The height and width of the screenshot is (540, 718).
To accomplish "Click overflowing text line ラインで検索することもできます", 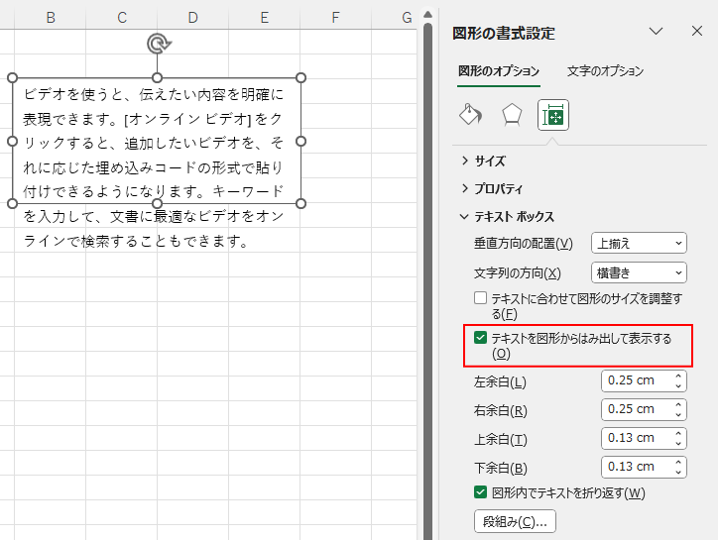I will point(136,241).
